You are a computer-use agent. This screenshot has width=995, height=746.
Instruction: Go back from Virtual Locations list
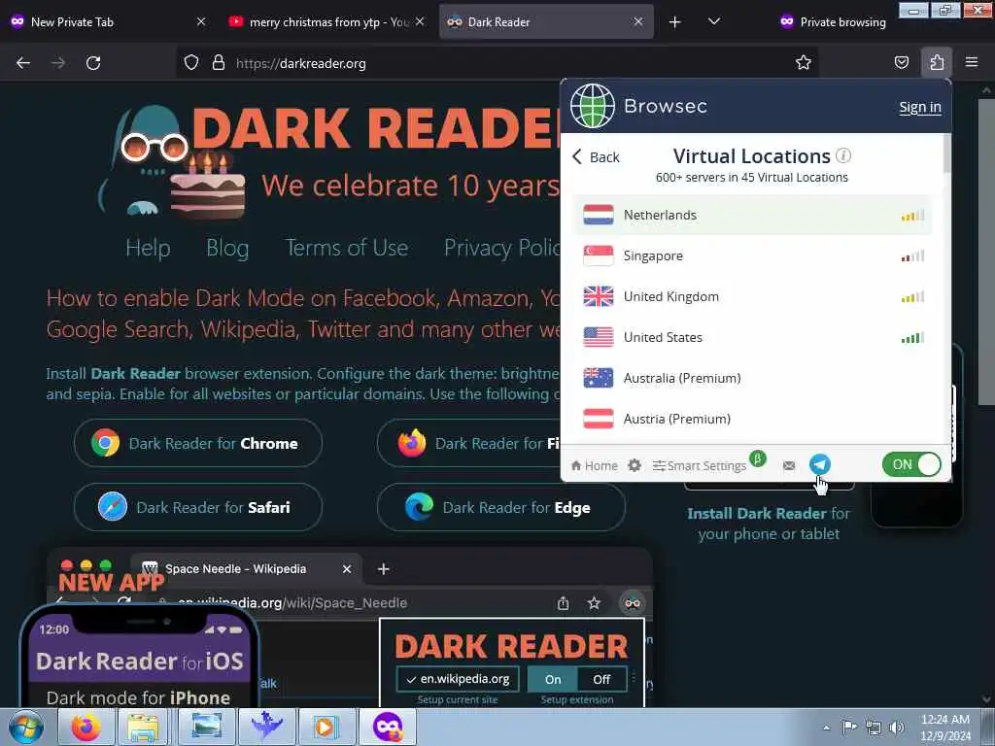pos(596,156)
